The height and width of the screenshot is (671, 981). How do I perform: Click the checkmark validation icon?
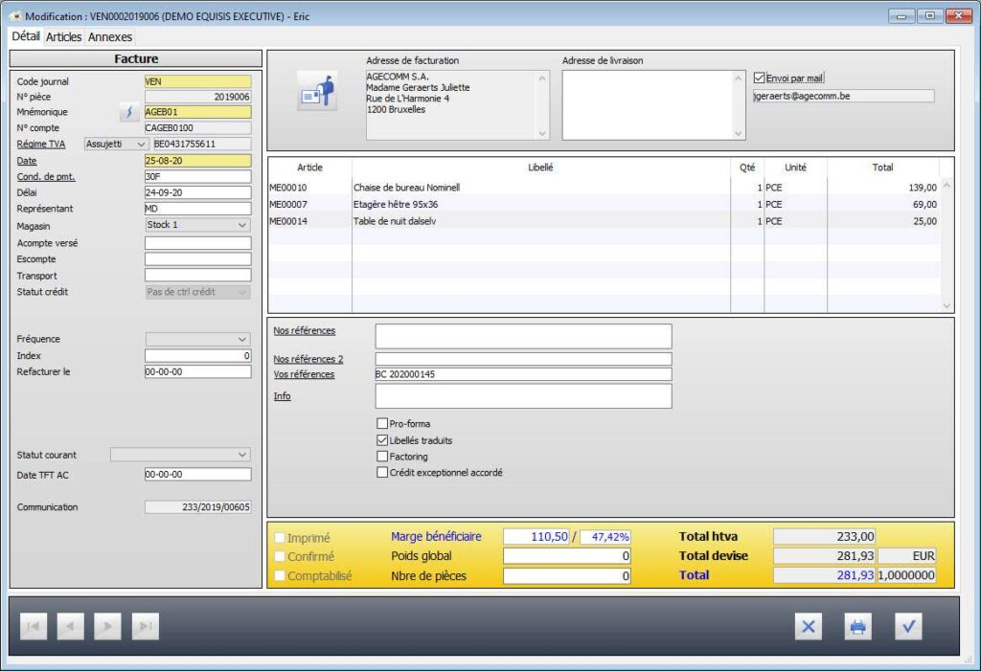908,626
